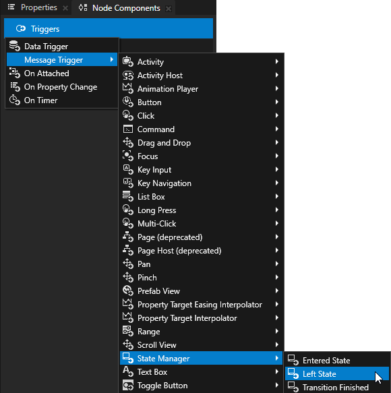Click the Range sliders icon
The image size is (391, 393).
pos(128,331)
